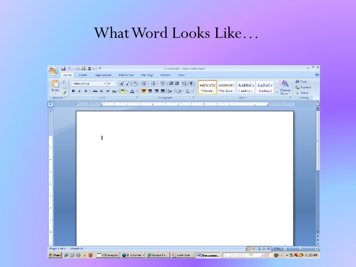The width and height of the screenshot is (356, 267).
Task: Click the Office Button
Action: pyautogui.click(x=53, y=70)
